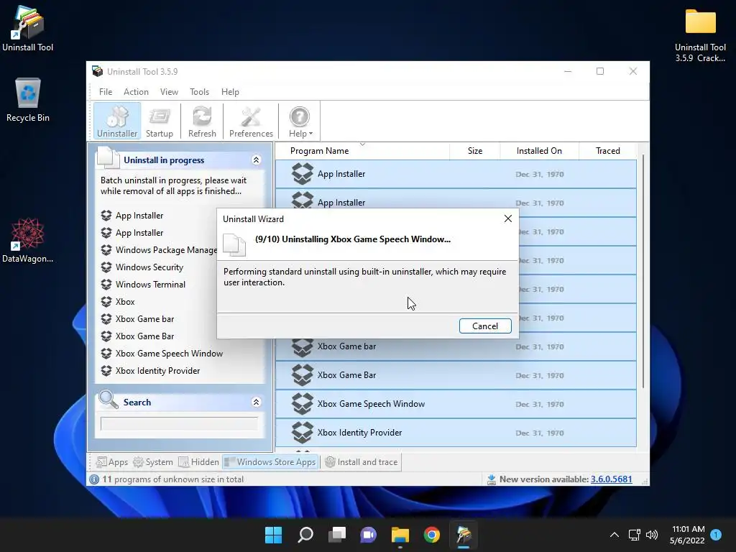Screen dimensions: 736x552
Task: Open Uninstall Tool 3.5.9 Crack folder
Action: tap(700, 35)
